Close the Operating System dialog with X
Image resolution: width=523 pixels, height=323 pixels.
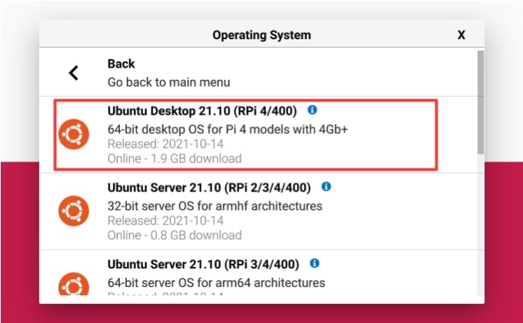(x=461, y=35)
